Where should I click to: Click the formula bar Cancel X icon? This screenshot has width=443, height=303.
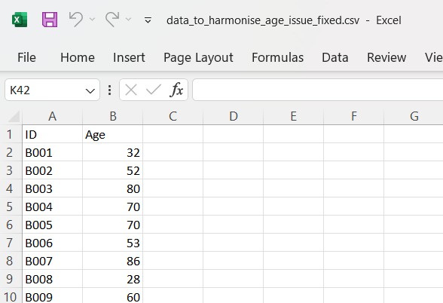coord(131,90)
